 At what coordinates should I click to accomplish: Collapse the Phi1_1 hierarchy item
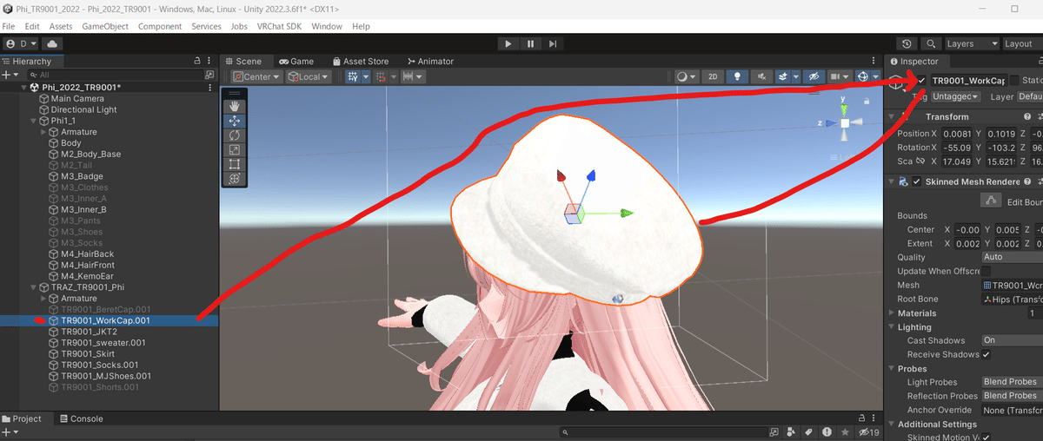point(34,121)
